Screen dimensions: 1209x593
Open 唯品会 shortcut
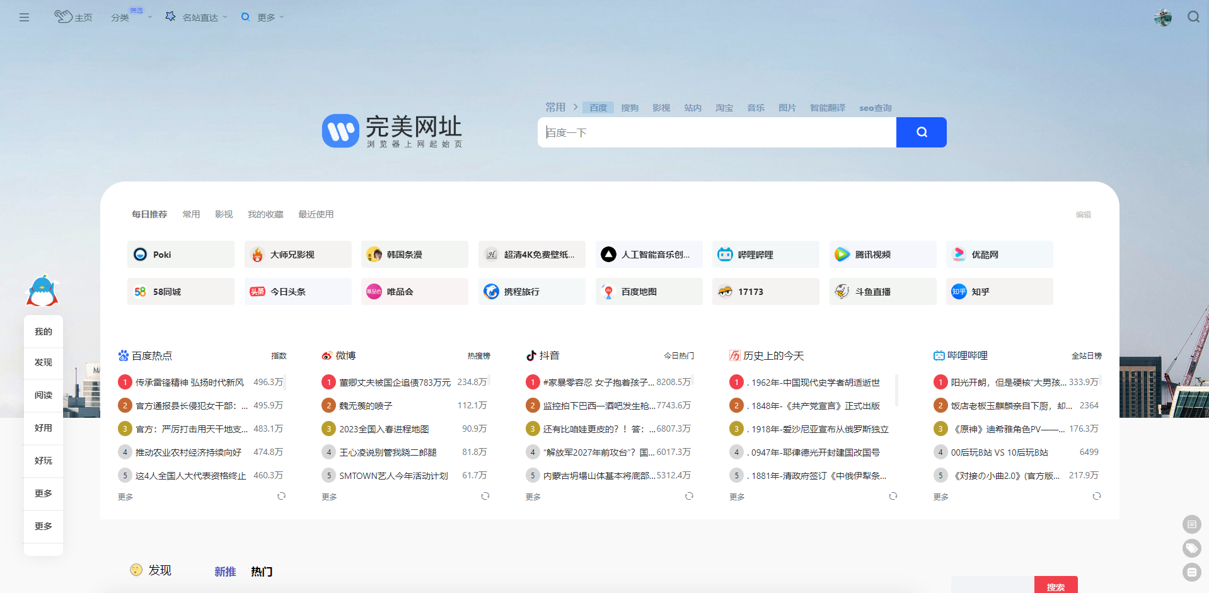(x=415, y=292)
